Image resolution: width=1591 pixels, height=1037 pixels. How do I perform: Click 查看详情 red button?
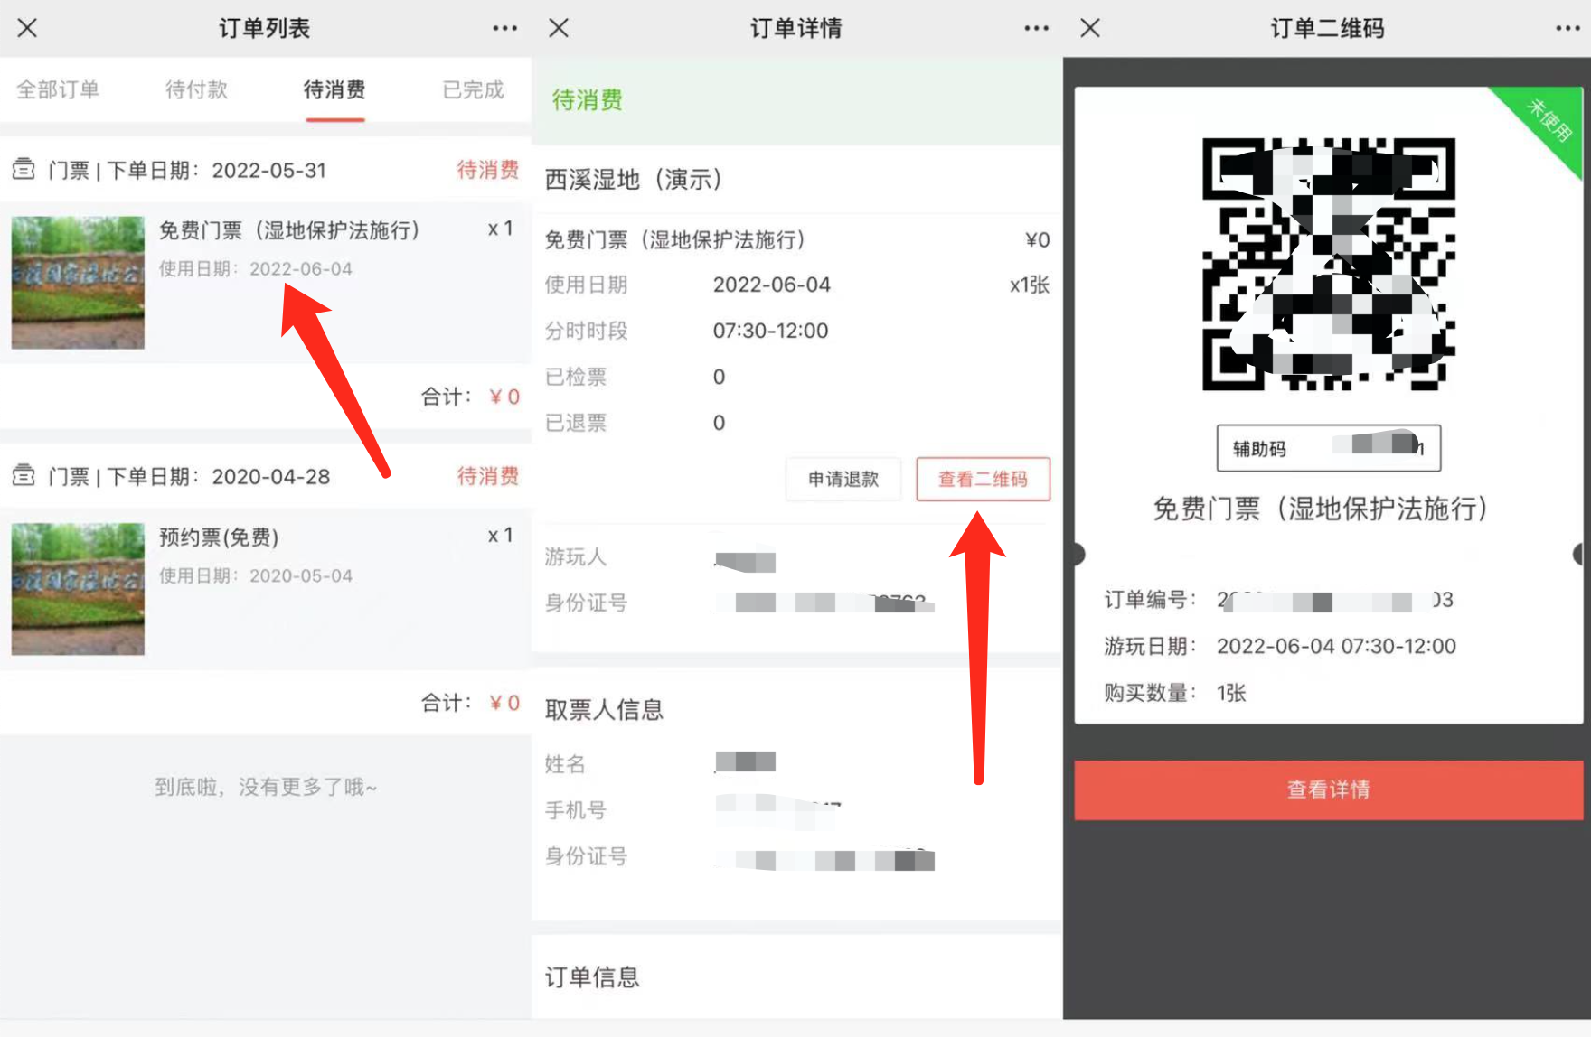coord(1328,789)
